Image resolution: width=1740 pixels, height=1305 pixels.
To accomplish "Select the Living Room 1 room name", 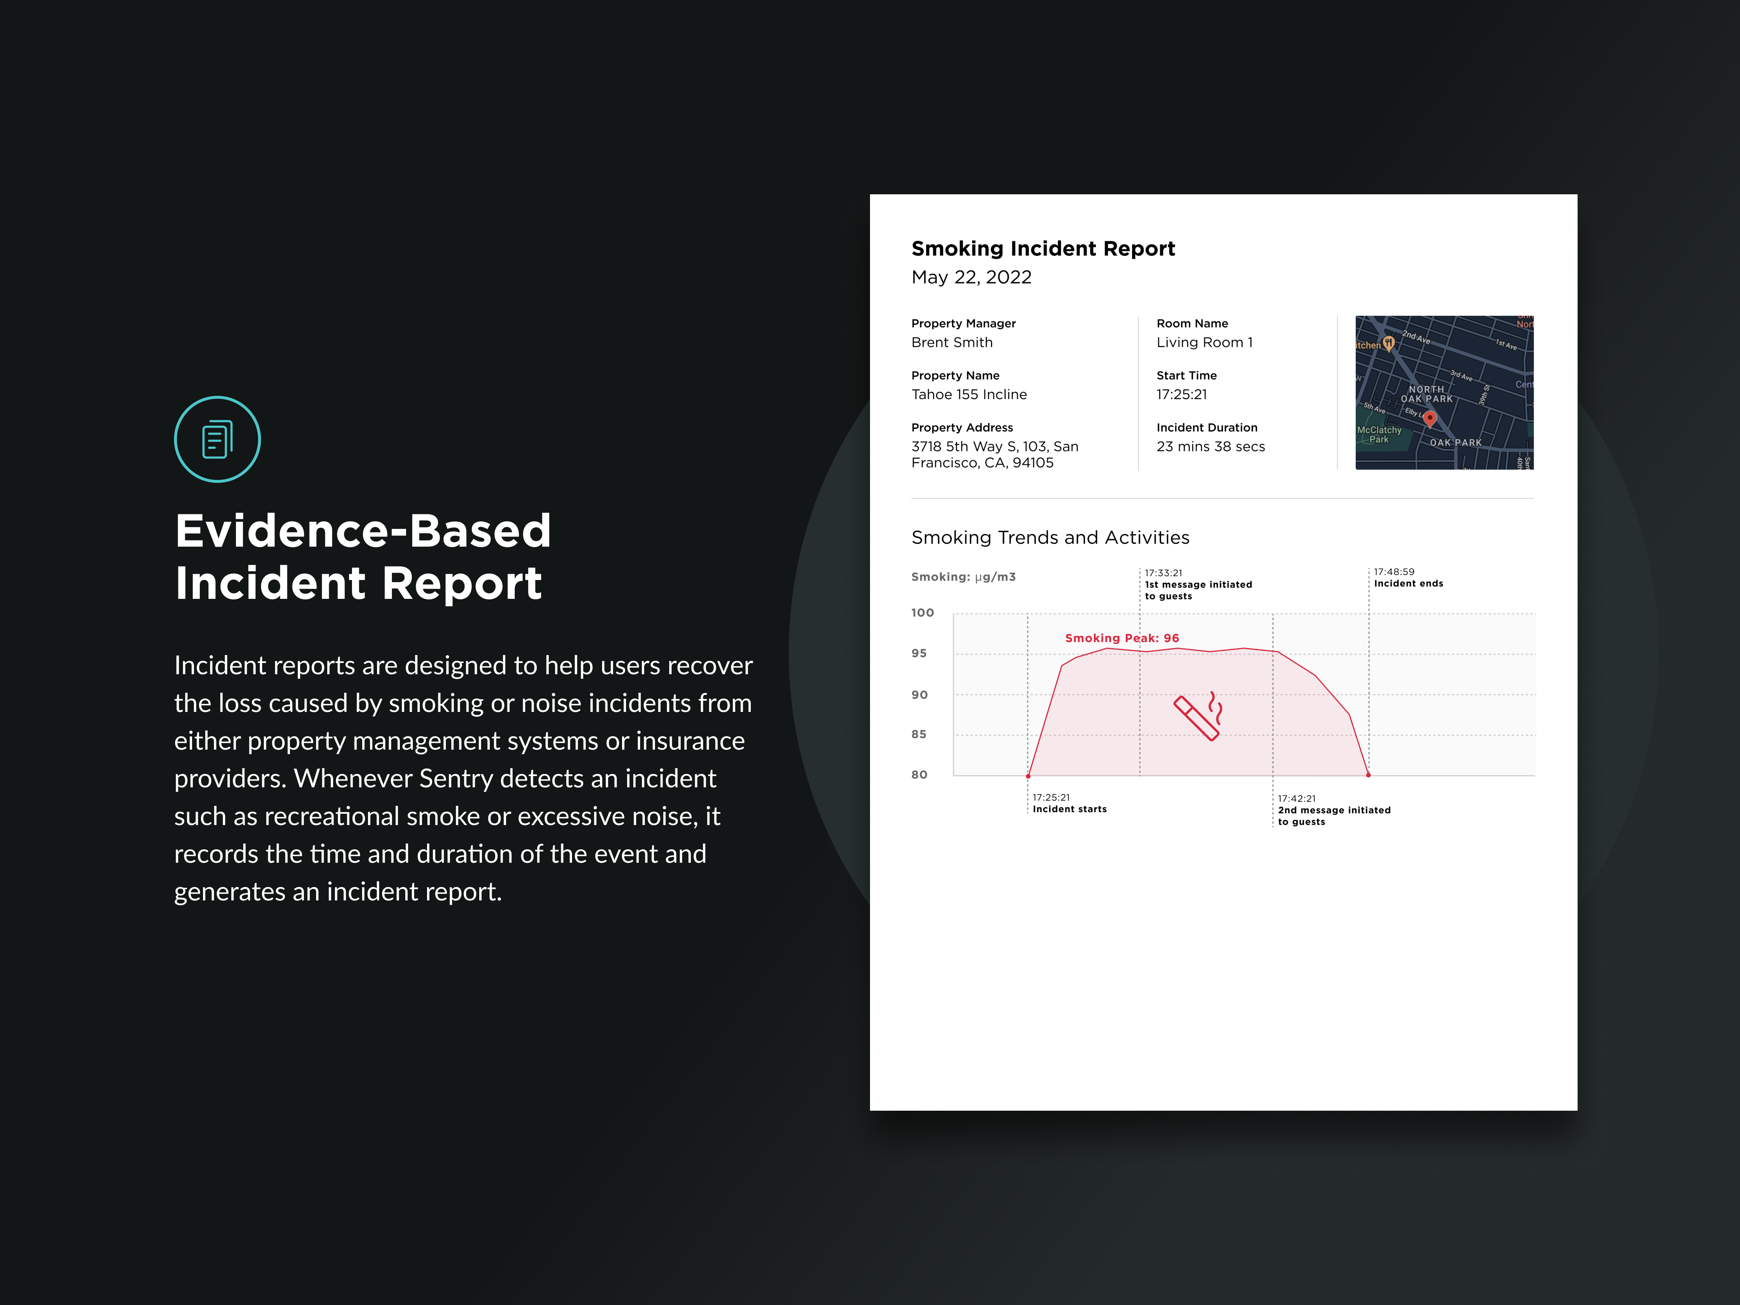I will point(1204,342).
